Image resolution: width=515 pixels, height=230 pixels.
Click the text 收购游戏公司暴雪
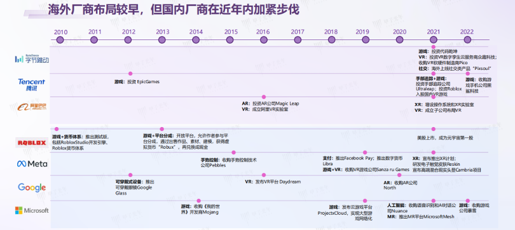pos(474,208)
